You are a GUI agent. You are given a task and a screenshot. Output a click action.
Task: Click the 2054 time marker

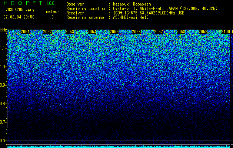click(92, 32)
